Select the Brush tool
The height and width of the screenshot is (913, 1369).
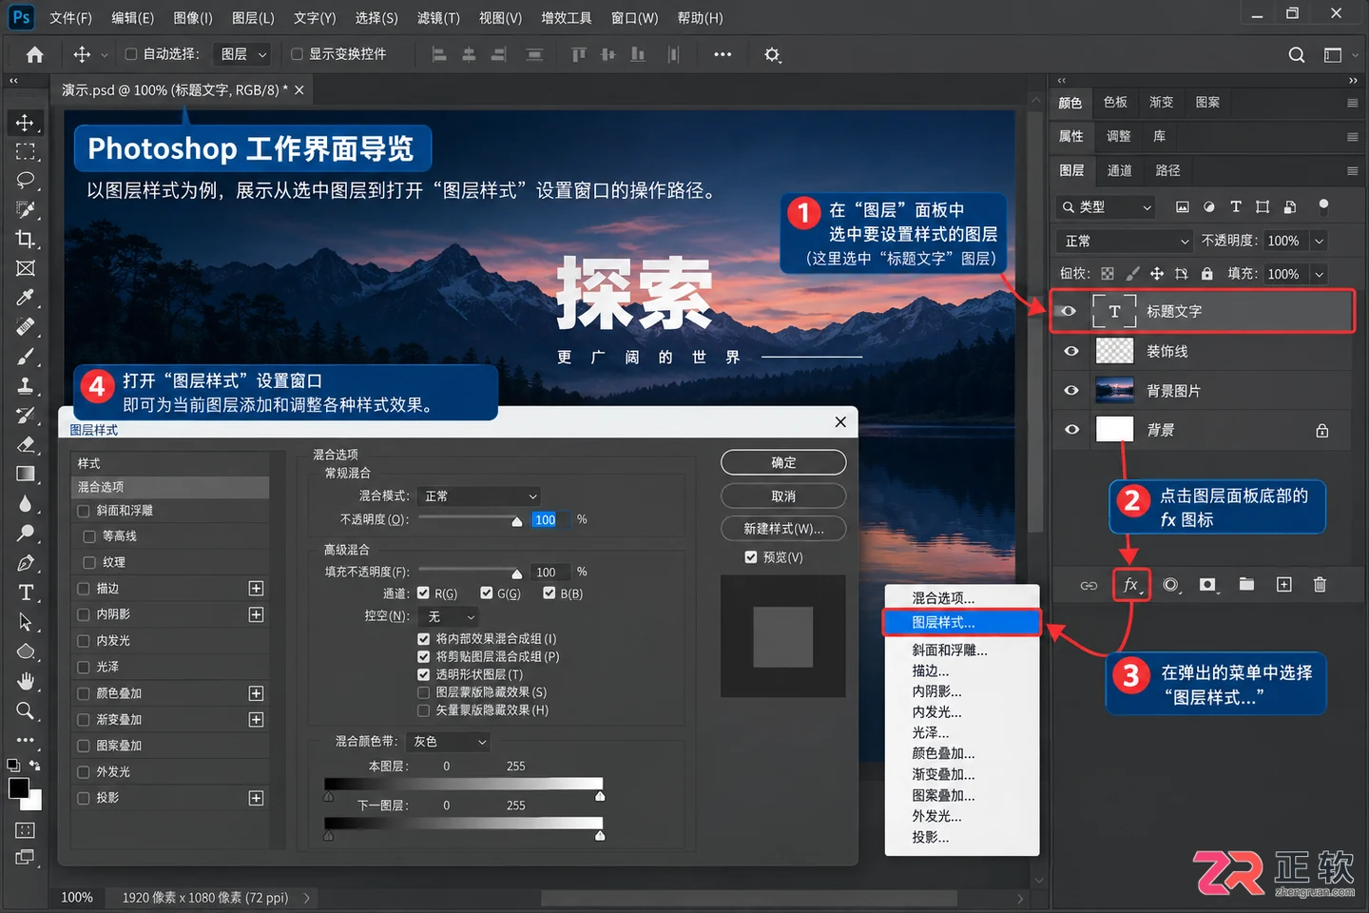25,357
